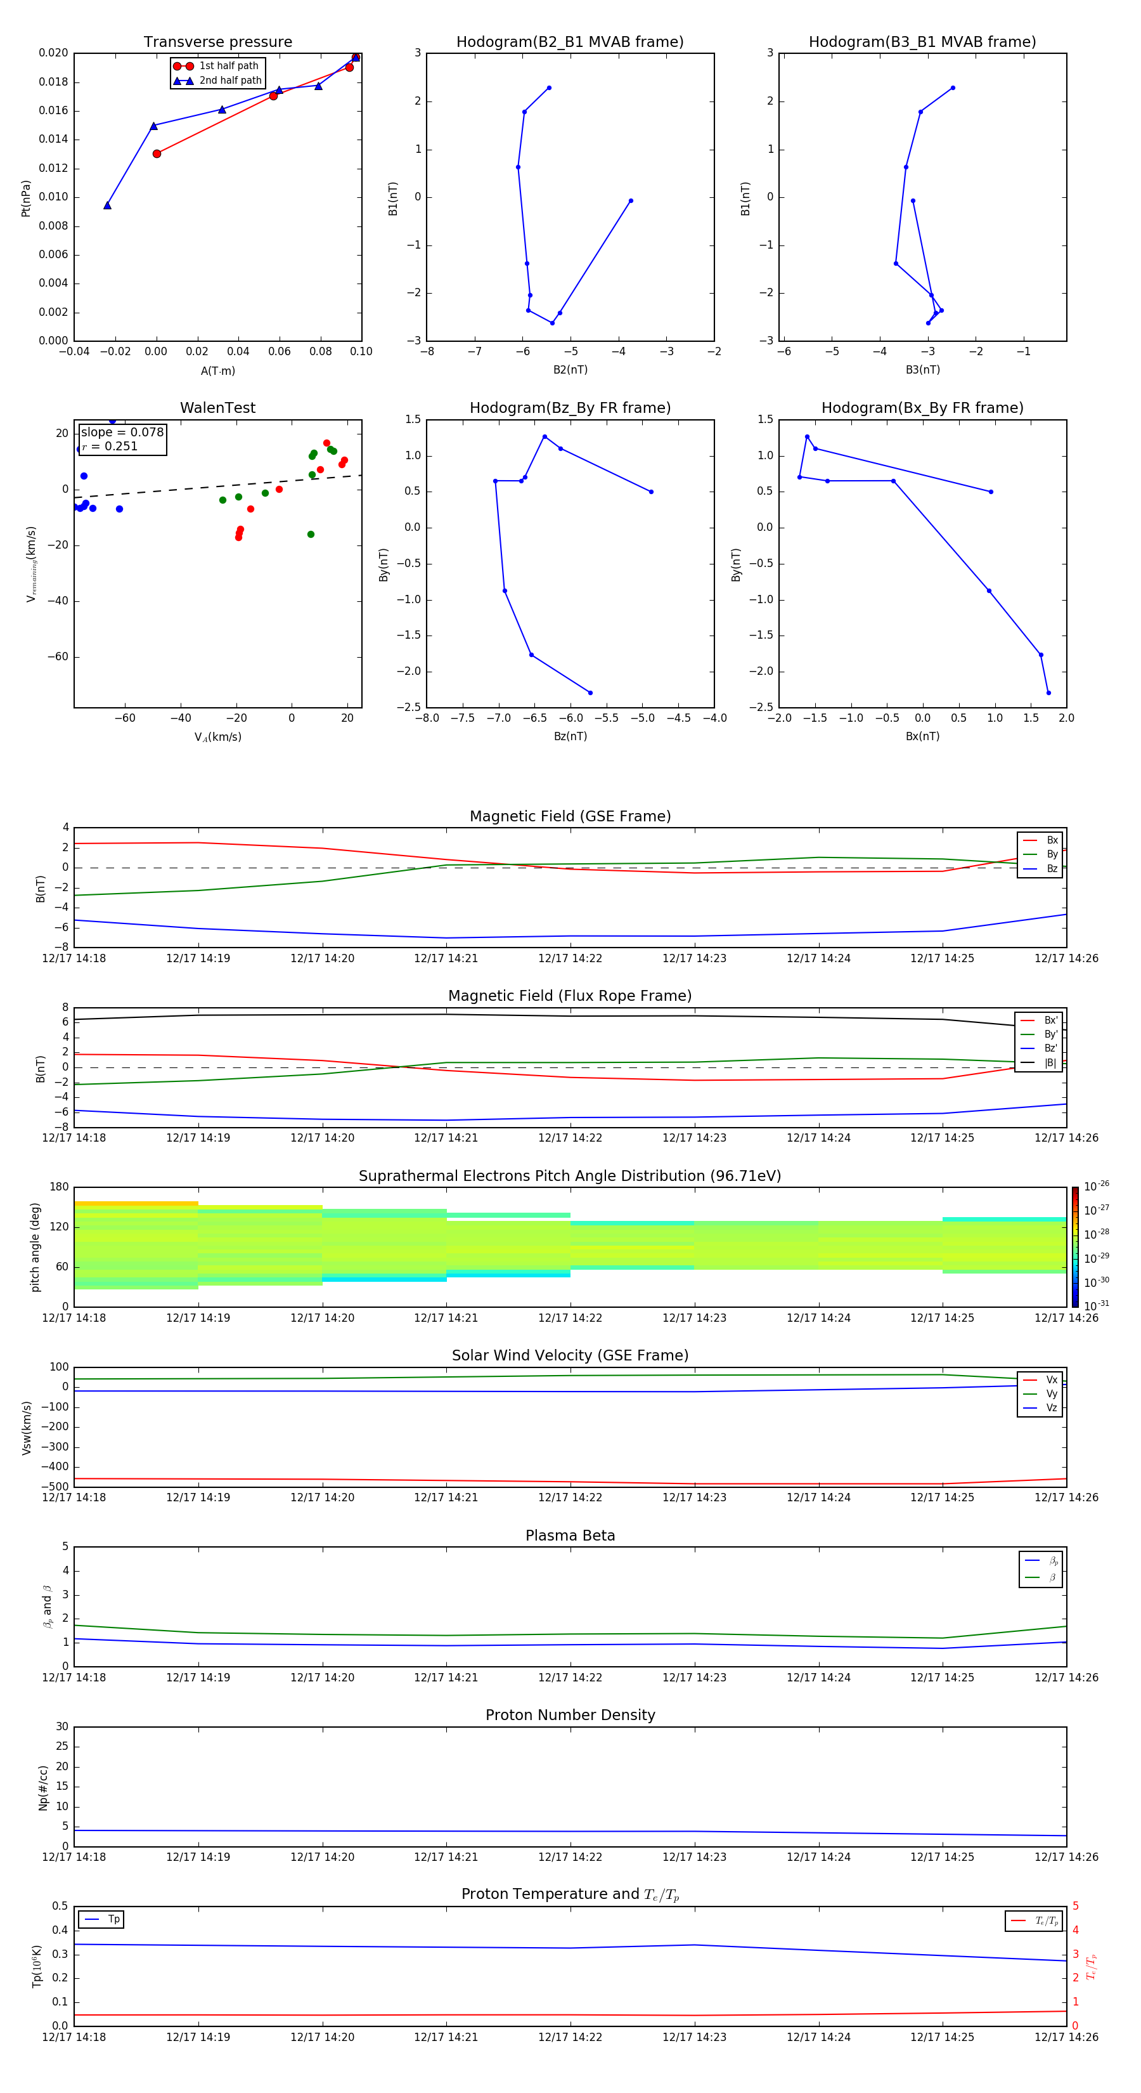This screenshot has height=2093, width=1141.
Task: Click "Bx'" in Flux Rope legend
Action: pos(1039,1020)
